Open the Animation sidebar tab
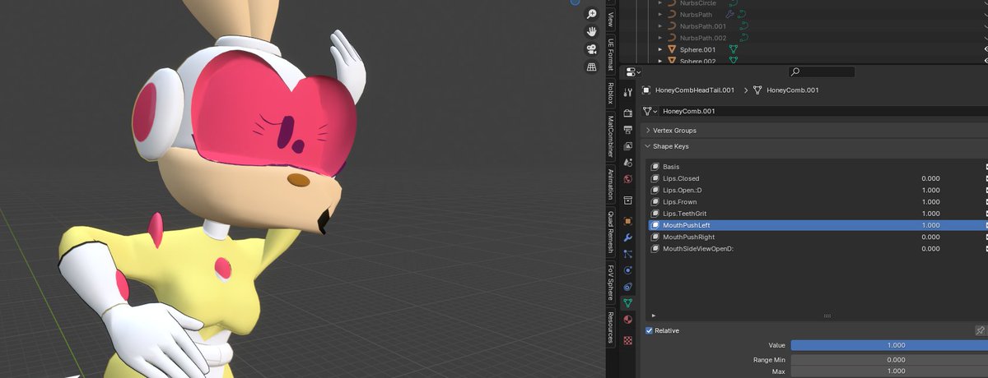The height and width of the screenshot is (378, 988). pyautogui.click(x=610, y=184)
